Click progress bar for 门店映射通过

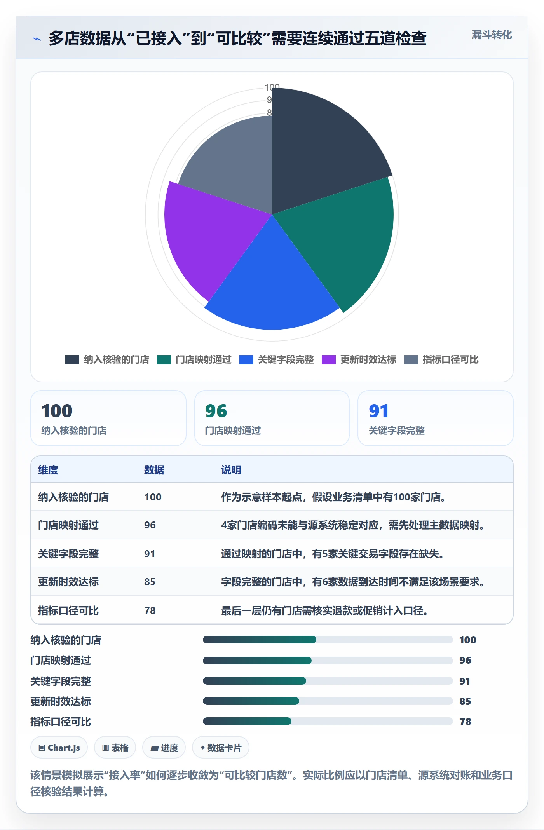328,660
